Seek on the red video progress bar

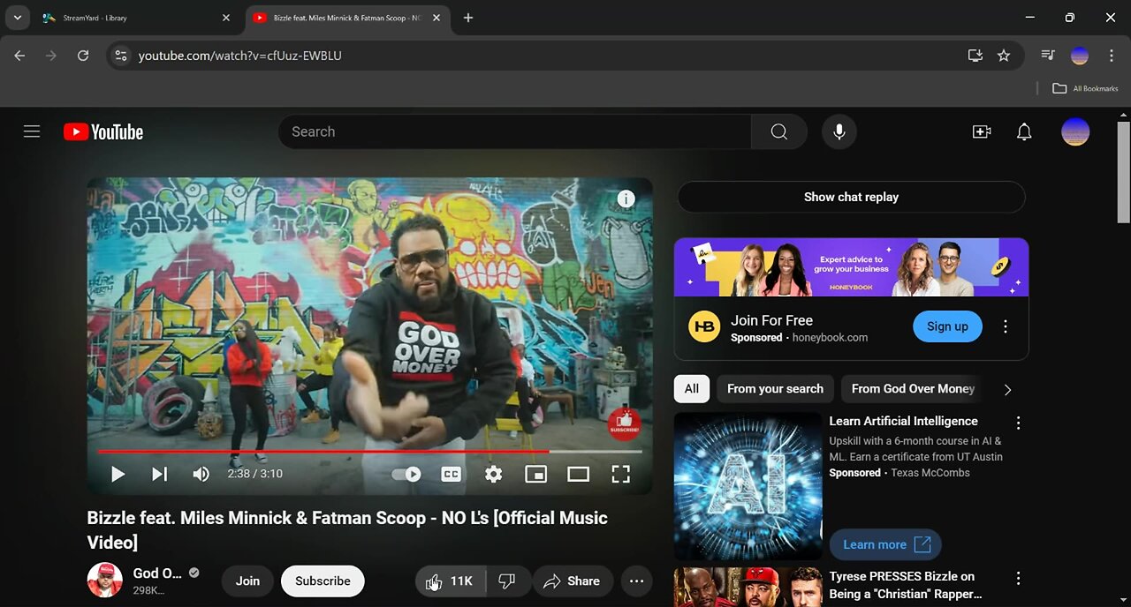coord(369,451)
